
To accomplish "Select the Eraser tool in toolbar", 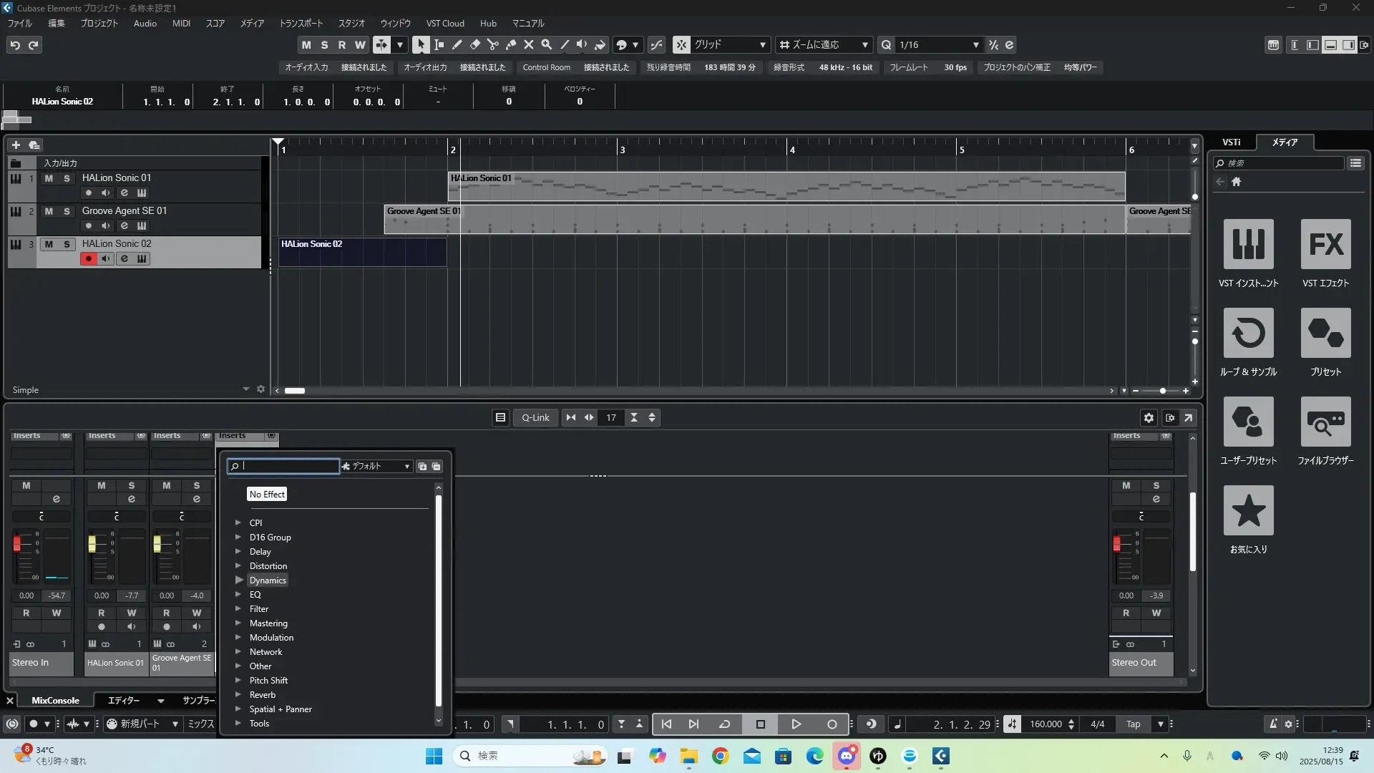I will coord(474,44).
